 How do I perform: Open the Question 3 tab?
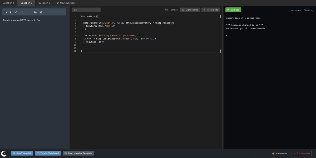pyautogui.click(x=44, y=3)
